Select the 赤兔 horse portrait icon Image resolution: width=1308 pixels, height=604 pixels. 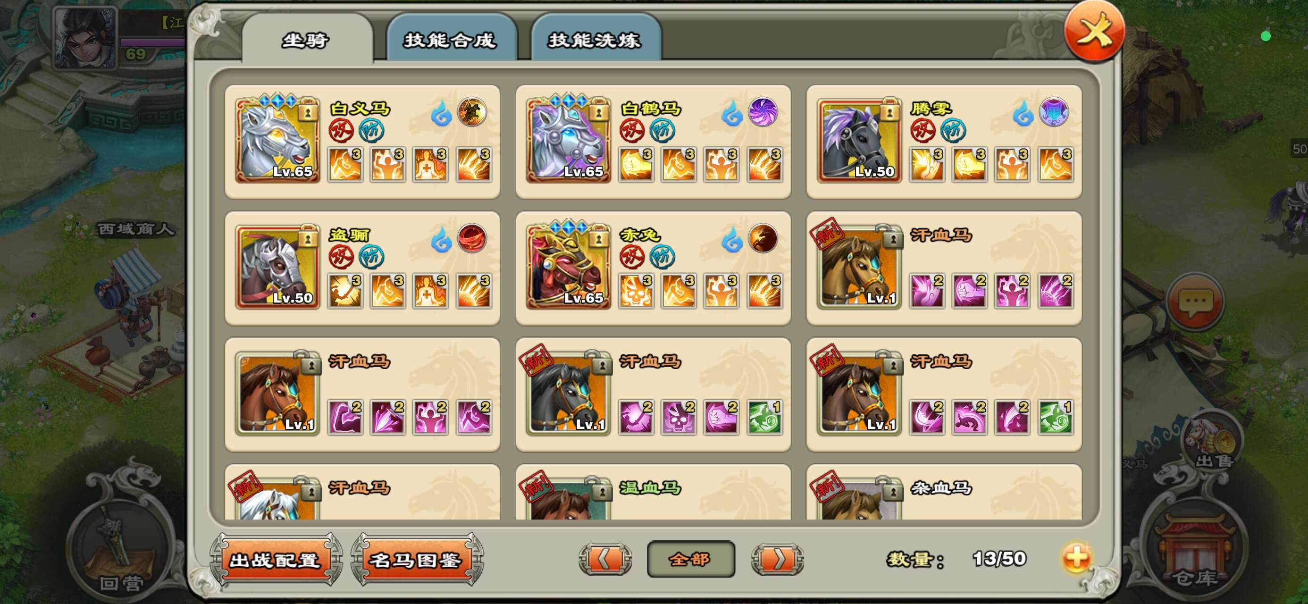pos(568,265)
